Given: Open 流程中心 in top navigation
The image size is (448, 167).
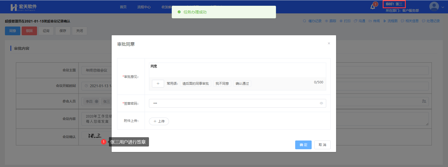Looking at the screenshot, I should [x=144, y=7].
